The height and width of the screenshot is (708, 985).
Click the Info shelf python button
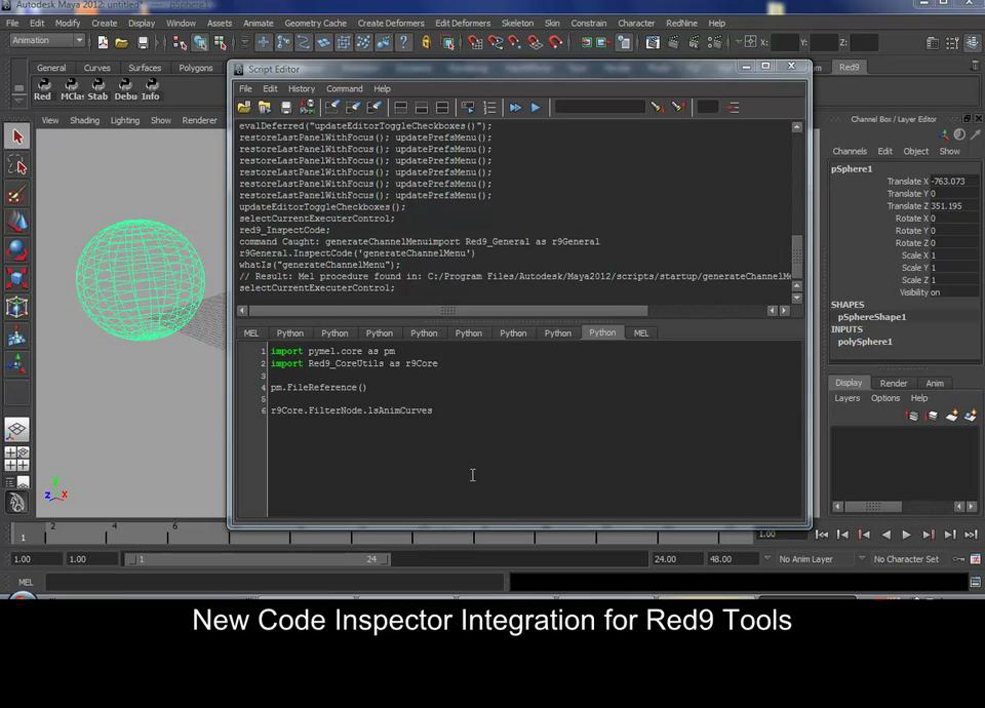click(150, 90)
